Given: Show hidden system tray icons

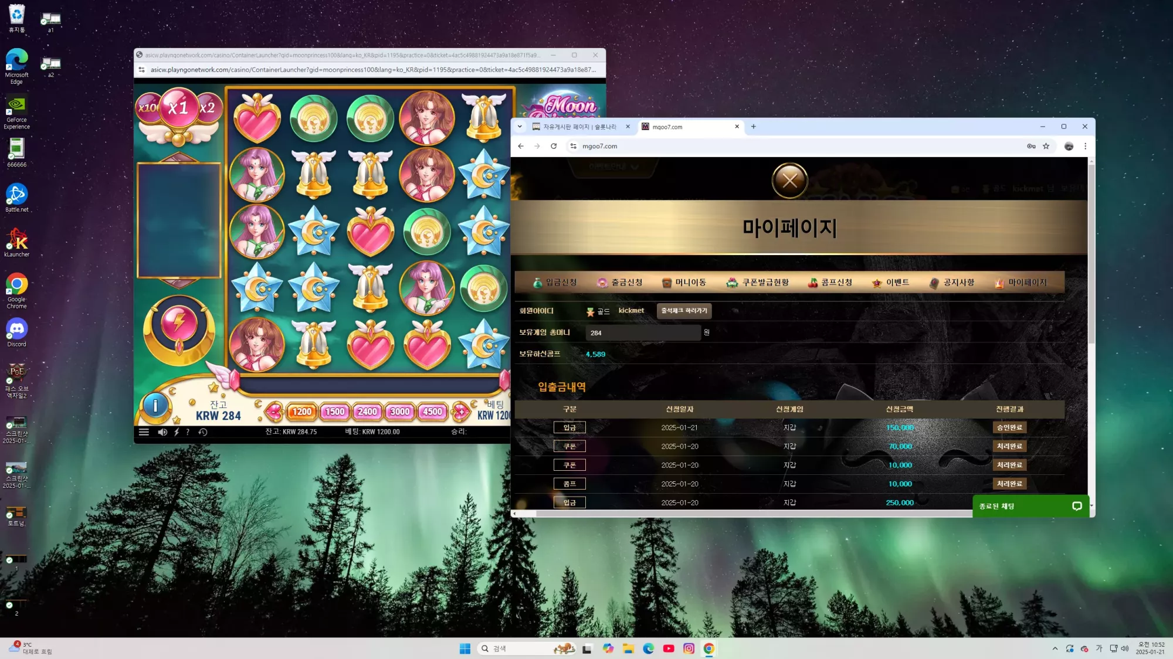Looking at the screenshot, I should coord(1055,648).
